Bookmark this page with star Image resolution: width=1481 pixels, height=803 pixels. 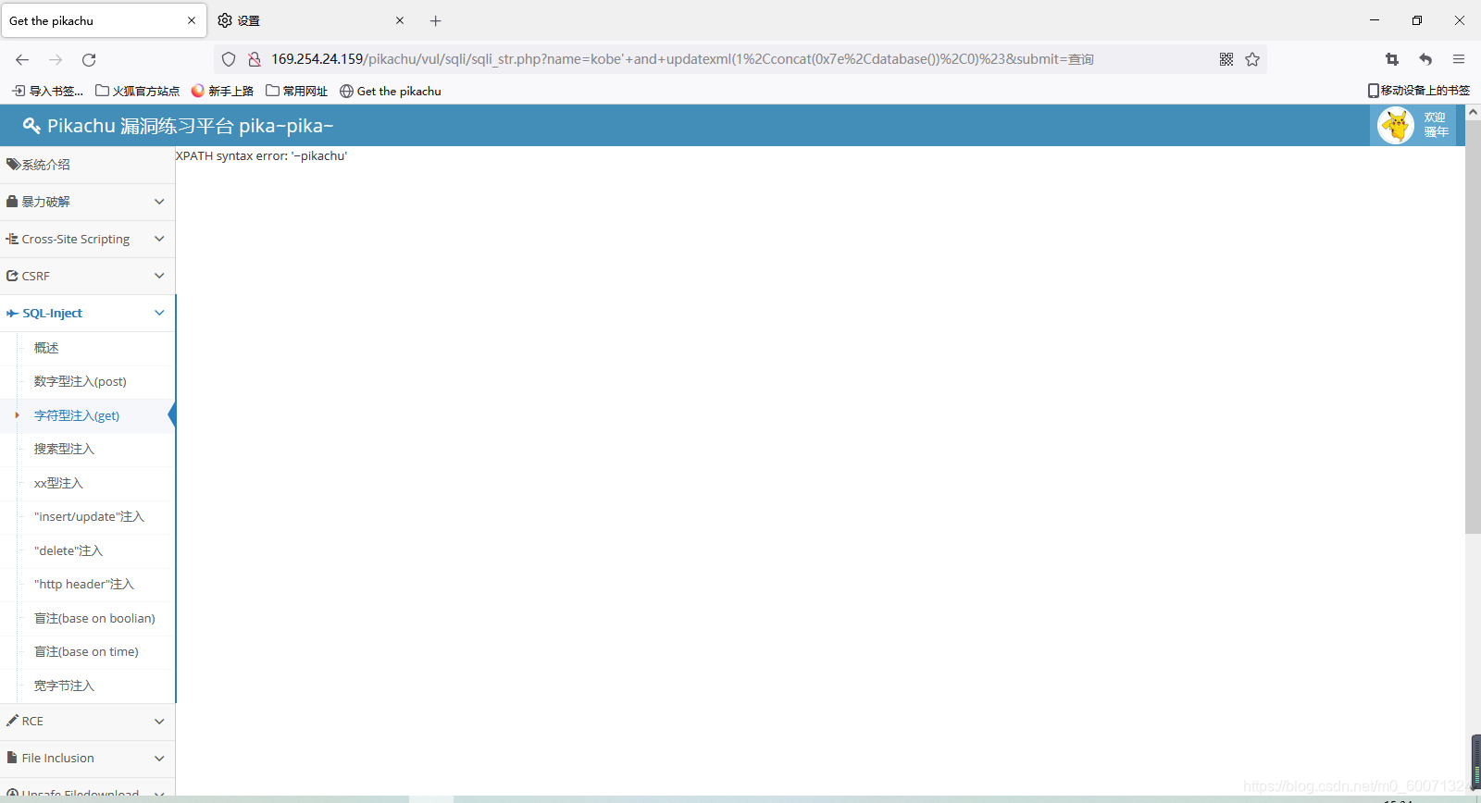tap(1252, 59)
